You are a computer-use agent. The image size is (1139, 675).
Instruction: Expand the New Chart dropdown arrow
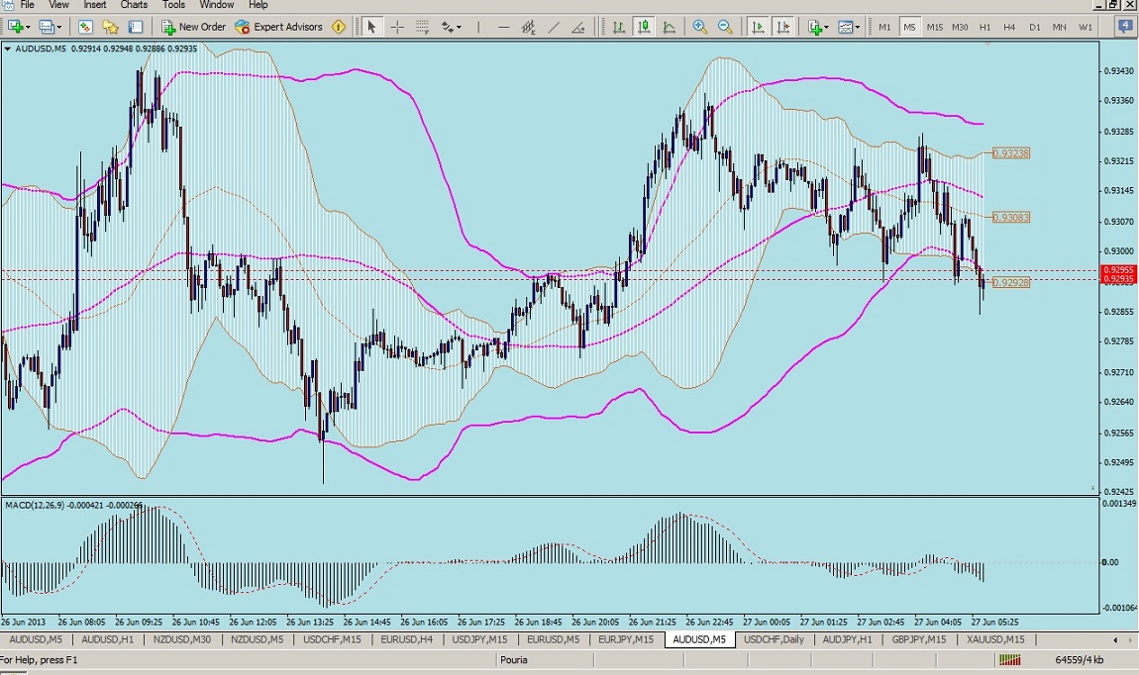click(x=28, y=27)
